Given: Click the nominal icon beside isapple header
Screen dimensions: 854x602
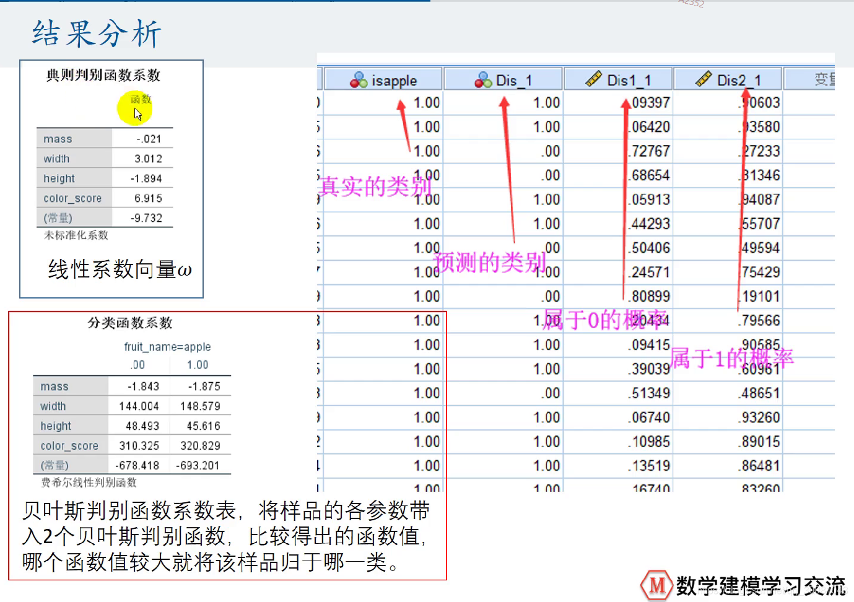Looking at the screenshot, I should [x=359, y=80].
